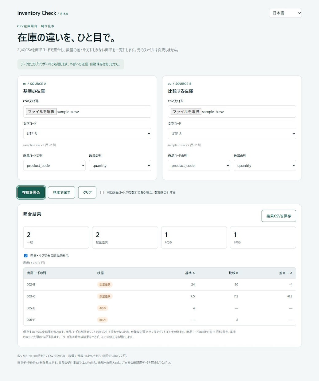Click the 基準 A value 7.5

click(x=193, y=296)
